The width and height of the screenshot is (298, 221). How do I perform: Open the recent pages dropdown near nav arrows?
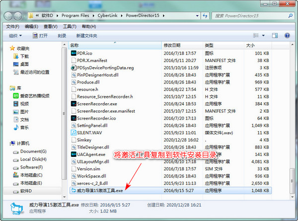click(x=24, y=16)
